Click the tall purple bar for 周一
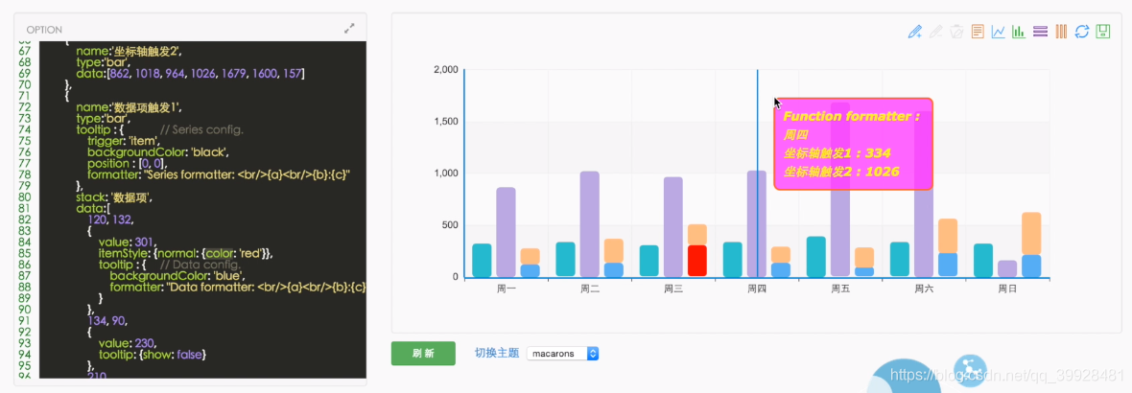This screenshot has height=393, width=1132. tap(506, 232)
